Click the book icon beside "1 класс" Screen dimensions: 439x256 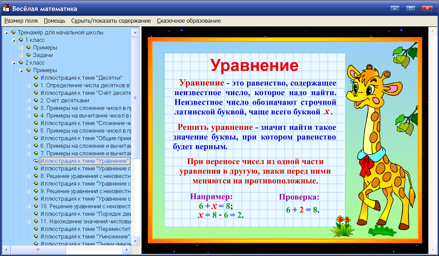(22, 40)
